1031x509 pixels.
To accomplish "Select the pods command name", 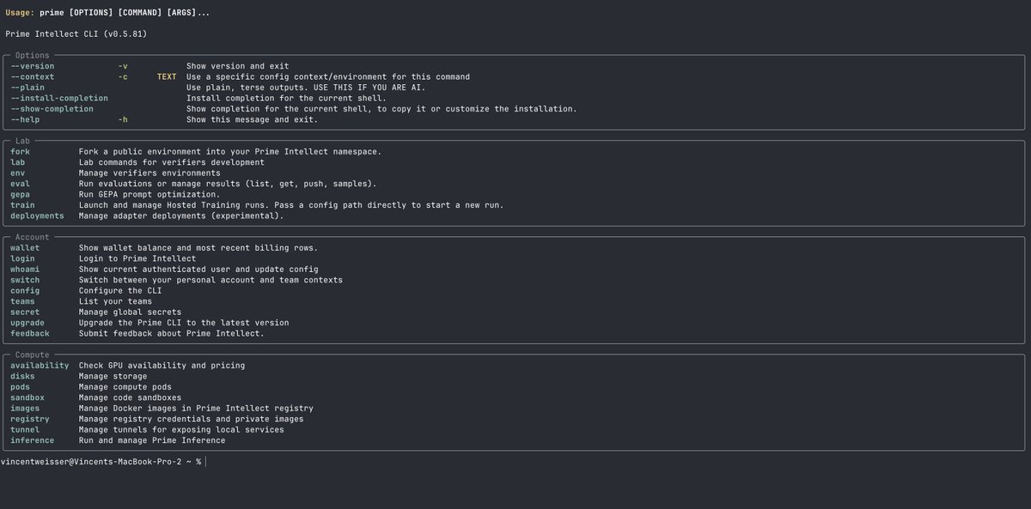I will 20,386.
